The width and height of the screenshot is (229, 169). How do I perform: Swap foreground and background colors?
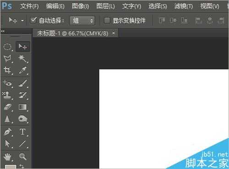(22, 166)
